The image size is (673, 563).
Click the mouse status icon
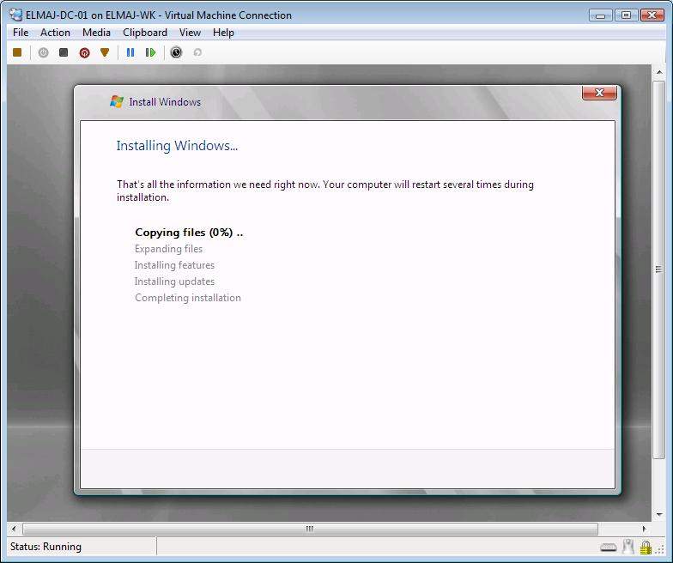tap(628, 547)
